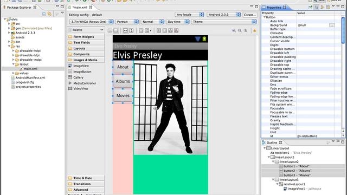This screenshot has width=347, height=195.
Task: Expand the Time & Date palette category
Action: (86, 178)
